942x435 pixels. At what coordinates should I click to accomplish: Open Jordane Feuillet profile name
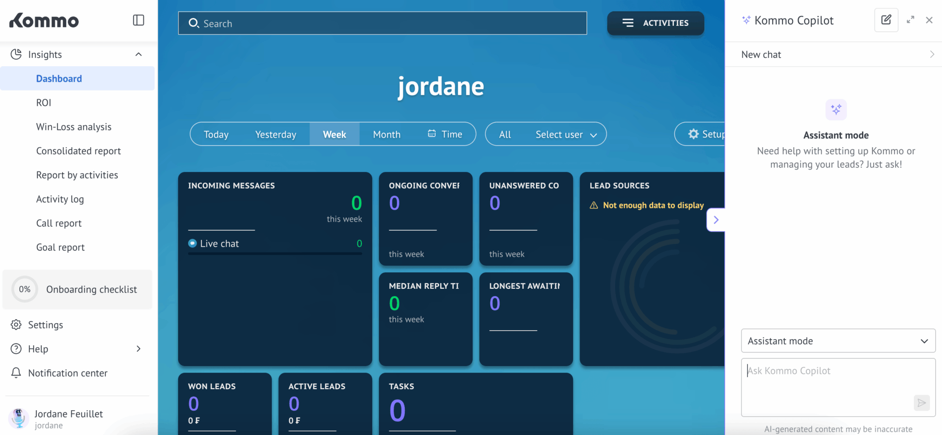coord(69,414)
